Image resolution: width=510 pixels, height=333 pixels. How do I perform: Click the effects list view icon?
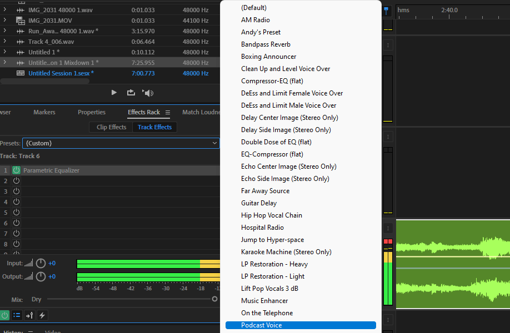click(x=17, y=315)
